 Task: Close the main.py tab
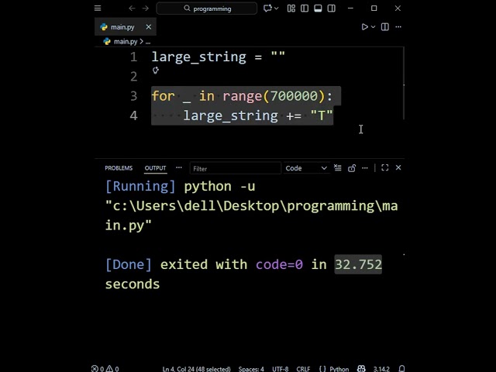point(148,27)
